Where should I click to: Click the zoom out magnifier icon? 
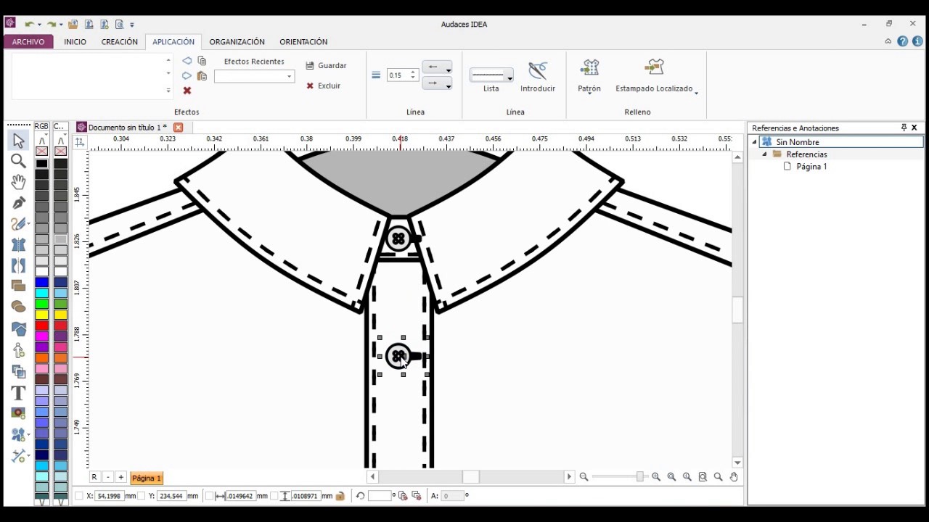pyautogui.click(x=584, y=476)
